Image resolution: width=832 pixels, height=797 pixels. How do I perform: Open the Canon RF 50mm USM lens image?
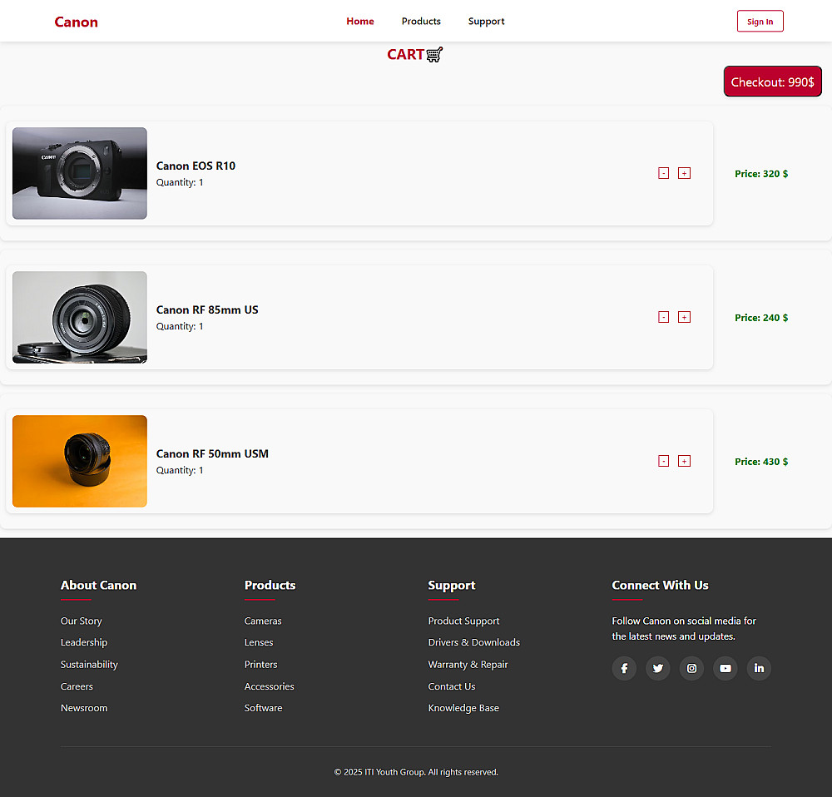[80, 461]
